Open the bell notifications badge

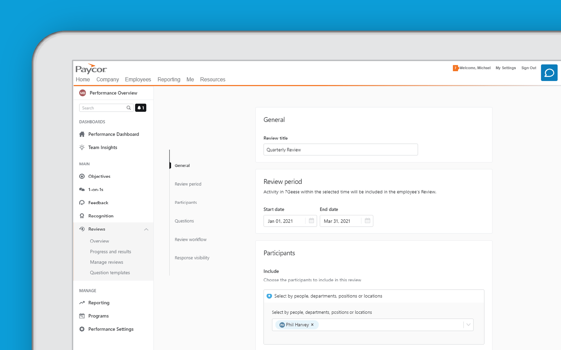[x=141, y=108]
